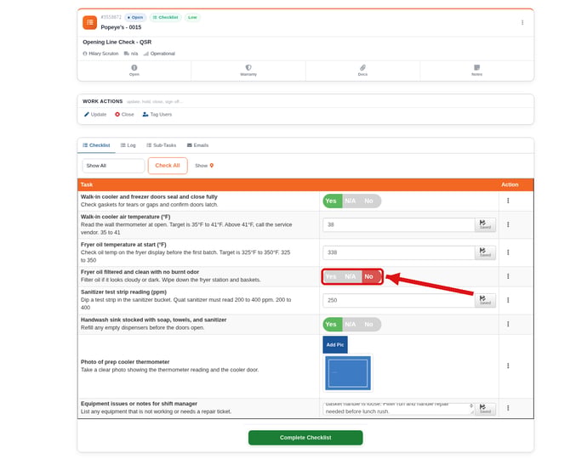Open the Open status info panel
Viewport: 570px width, 459px height.
click(134, 70)
